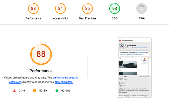Click the '0–49' legend text
Screen dimensions: 169x103
[22, 91]
